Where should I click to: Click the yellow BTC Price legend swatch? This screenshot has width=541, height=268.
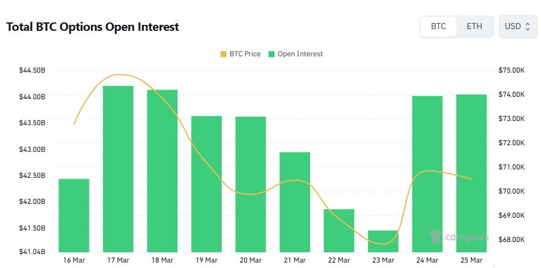[x=224, y=54]
